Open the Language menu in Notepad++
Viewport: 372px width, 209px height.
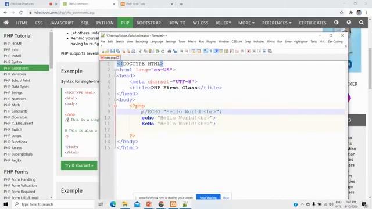pyautogui.click(x=156, y=41)
